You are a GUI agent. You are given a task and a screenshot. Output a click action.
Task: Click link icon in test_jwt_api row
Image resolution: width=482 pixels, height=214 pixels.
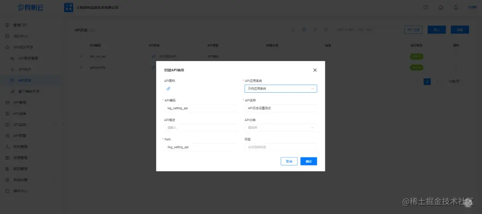pyautogui.click(x=154, y=57)
